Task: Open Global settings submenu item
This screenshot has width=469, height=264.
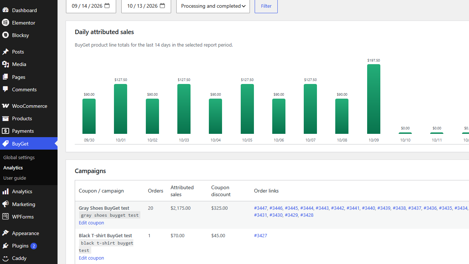Action: [19, 157]
